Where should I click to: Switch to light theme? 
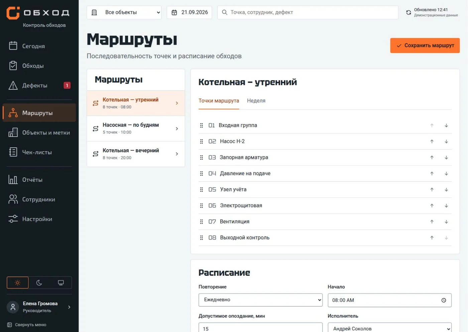18,283
